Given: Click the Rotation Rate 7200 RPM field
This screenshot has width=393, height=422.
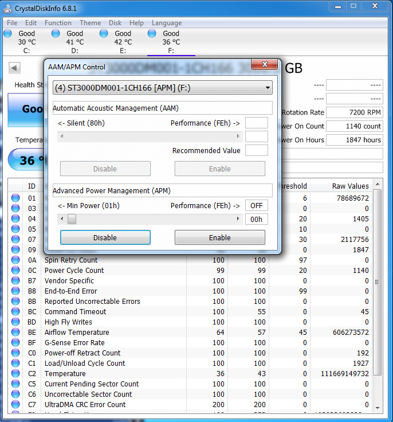Looking at the screenshot, I should coord(355,112).
